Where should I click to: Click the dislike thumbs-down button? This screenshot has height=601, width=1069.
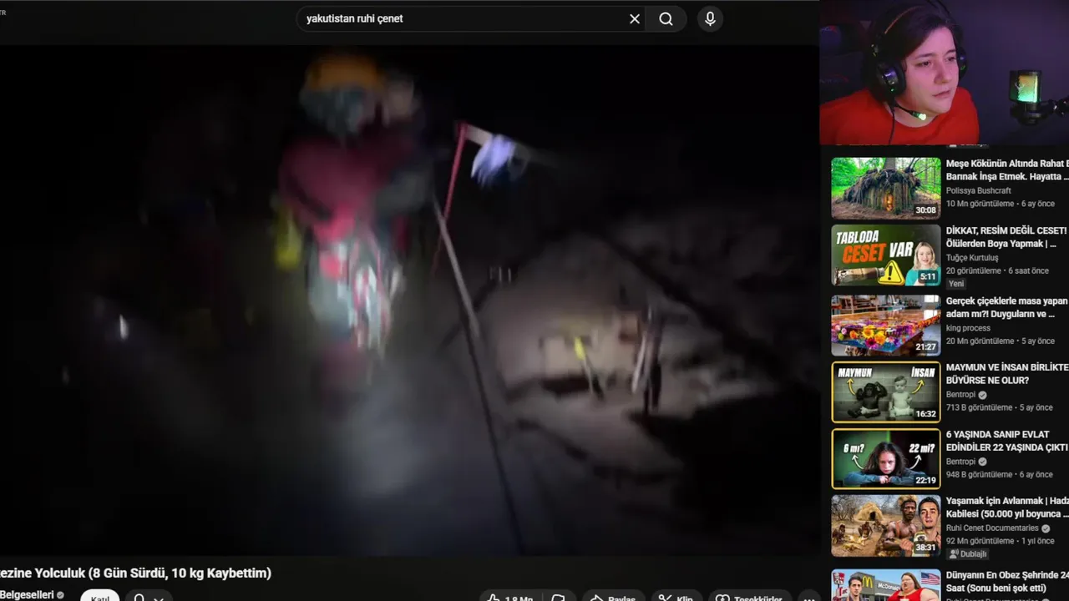(x=559, y=597)
